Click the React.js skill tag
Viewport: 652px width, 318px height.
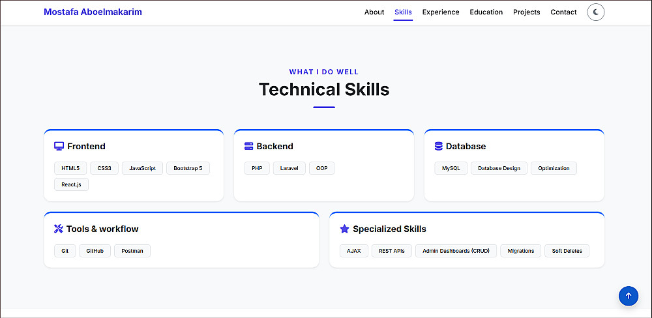click(72, 184)
